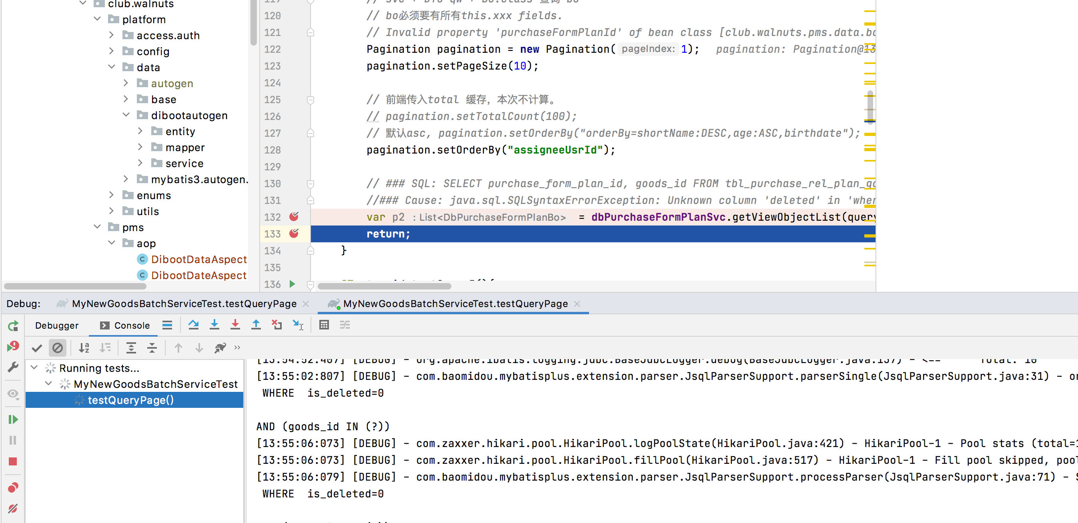1078x523 pixels.
Task: Expand the access.auth folder
Action: (111, 36)
